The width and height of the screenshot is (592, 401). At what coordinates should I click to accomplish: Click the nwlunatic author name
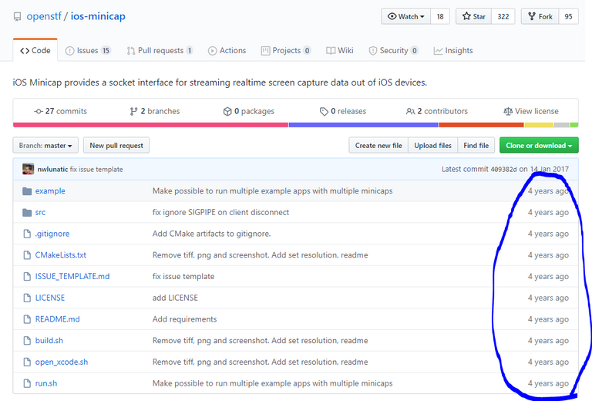52,169
